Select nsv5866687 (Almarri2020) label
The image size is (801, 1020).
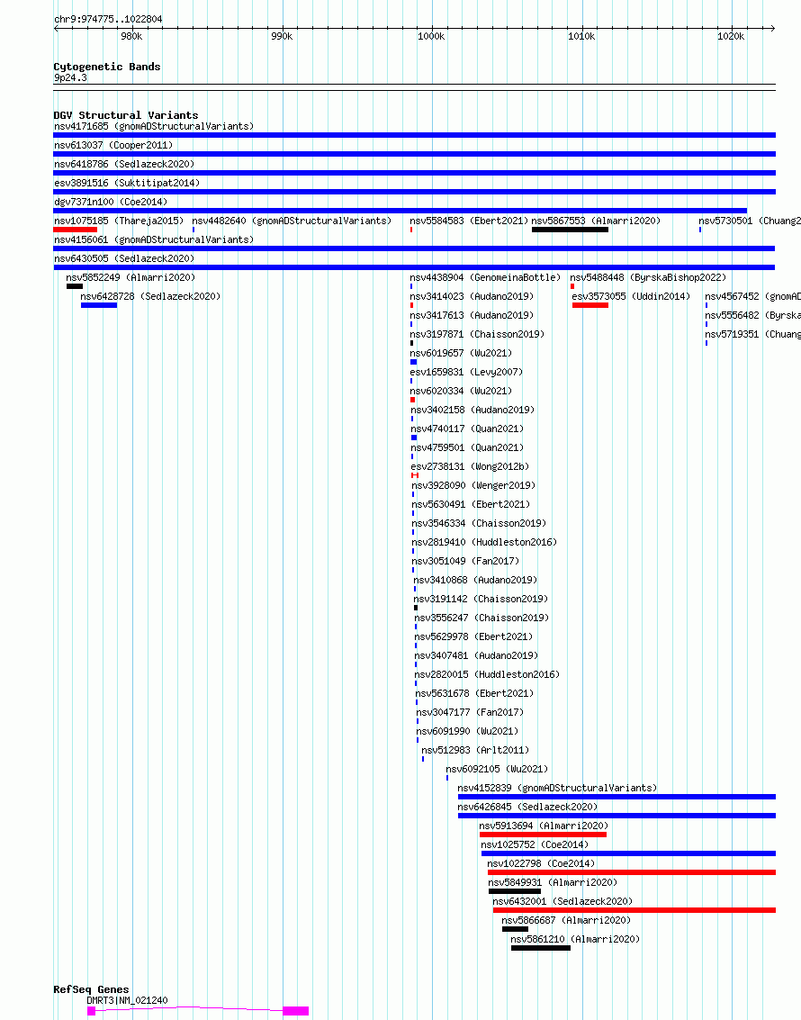[x=566, y=918]
